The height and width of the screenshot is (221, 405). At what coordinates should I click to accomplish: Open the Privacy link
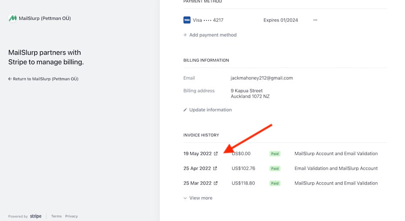[x=72, y=216]
